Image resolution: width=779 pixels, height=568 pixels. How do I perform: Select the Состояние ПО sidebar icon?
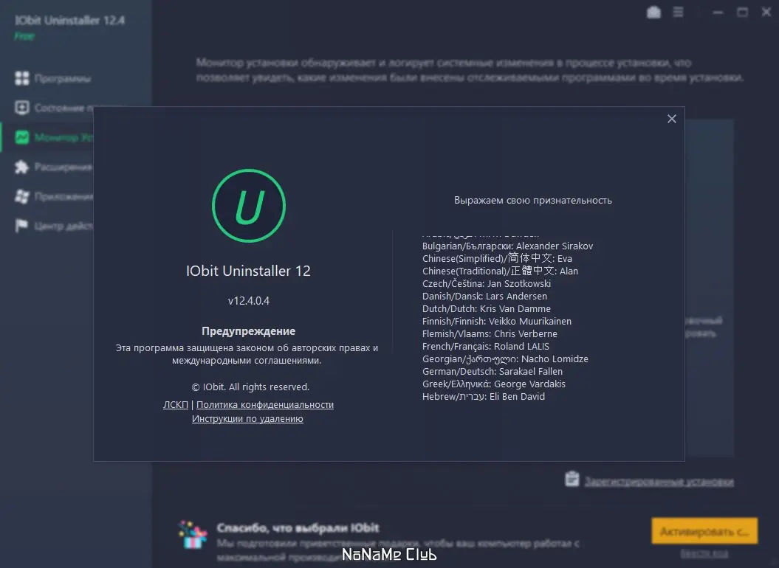[x=22, y=108]
